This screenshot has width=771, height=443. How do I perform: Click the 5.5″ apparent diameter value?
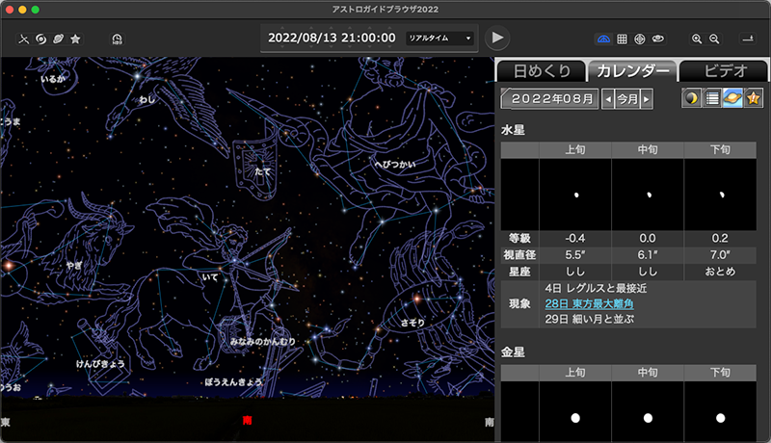tap(574, 255)
